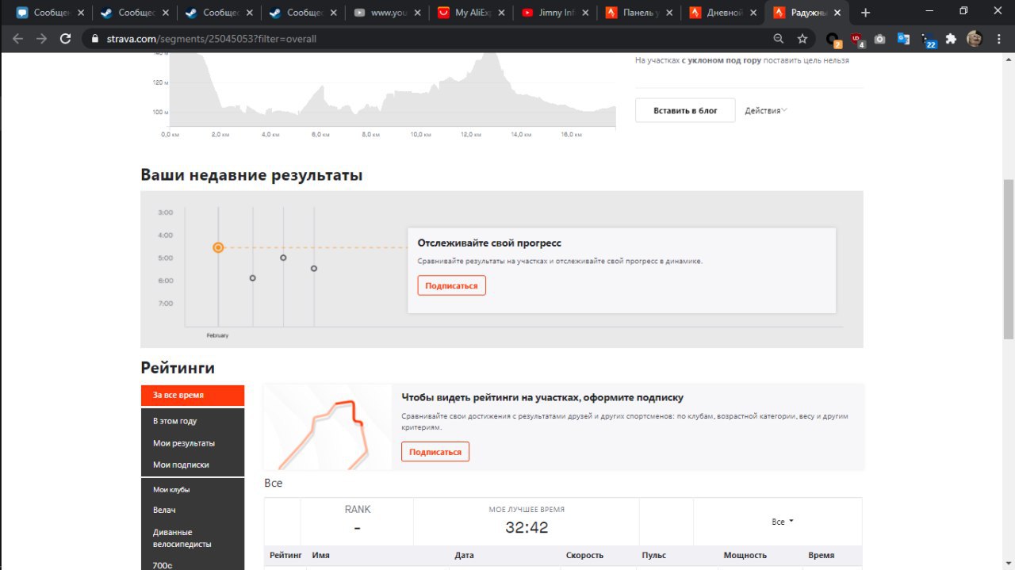Click the February label on chart
The image size is (1015, 570).
[x=217, y=335]
